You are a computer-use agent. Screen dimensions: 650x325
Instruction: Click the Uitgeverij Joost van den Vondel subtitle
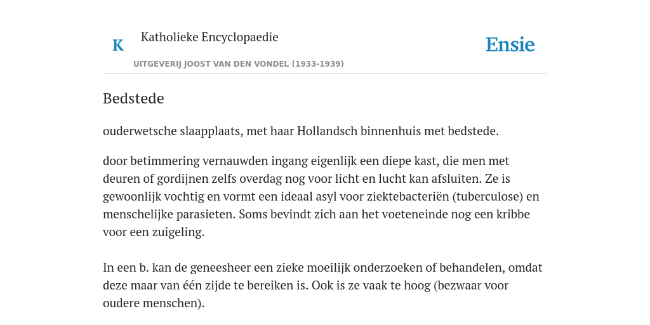(x=239, y=64)
